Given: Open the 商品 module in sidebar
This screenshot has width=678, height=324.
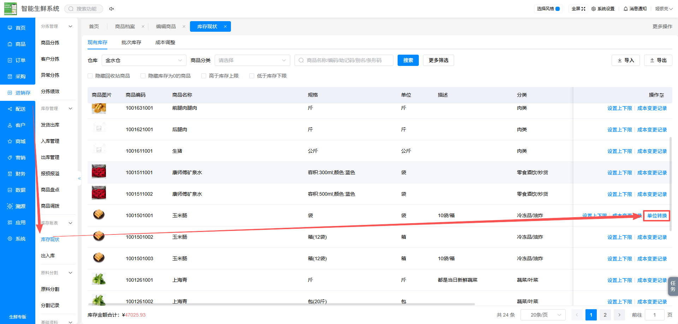Looking at the screenshot, I should (17, 44).
